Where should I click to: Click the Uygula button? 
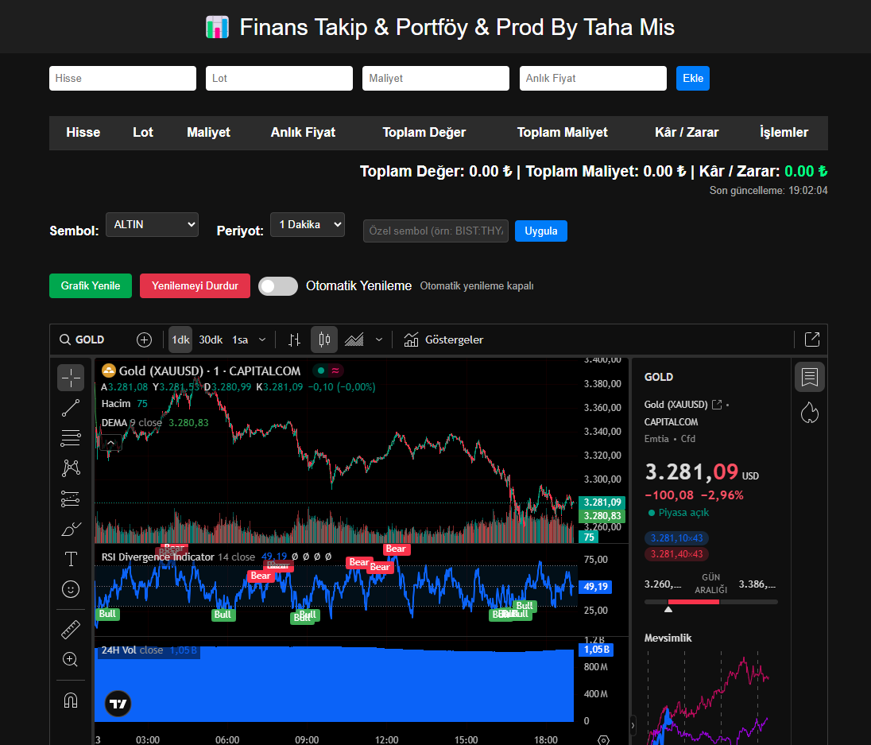541,231
